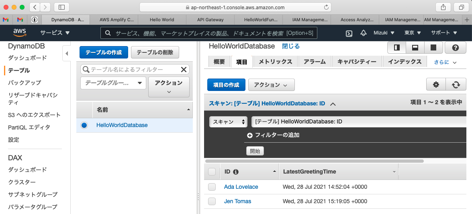Click the horizontal scrollbar under scan panel
This screenshot has width=472, height=214.
pyautogui.click(x=314, y=161)
